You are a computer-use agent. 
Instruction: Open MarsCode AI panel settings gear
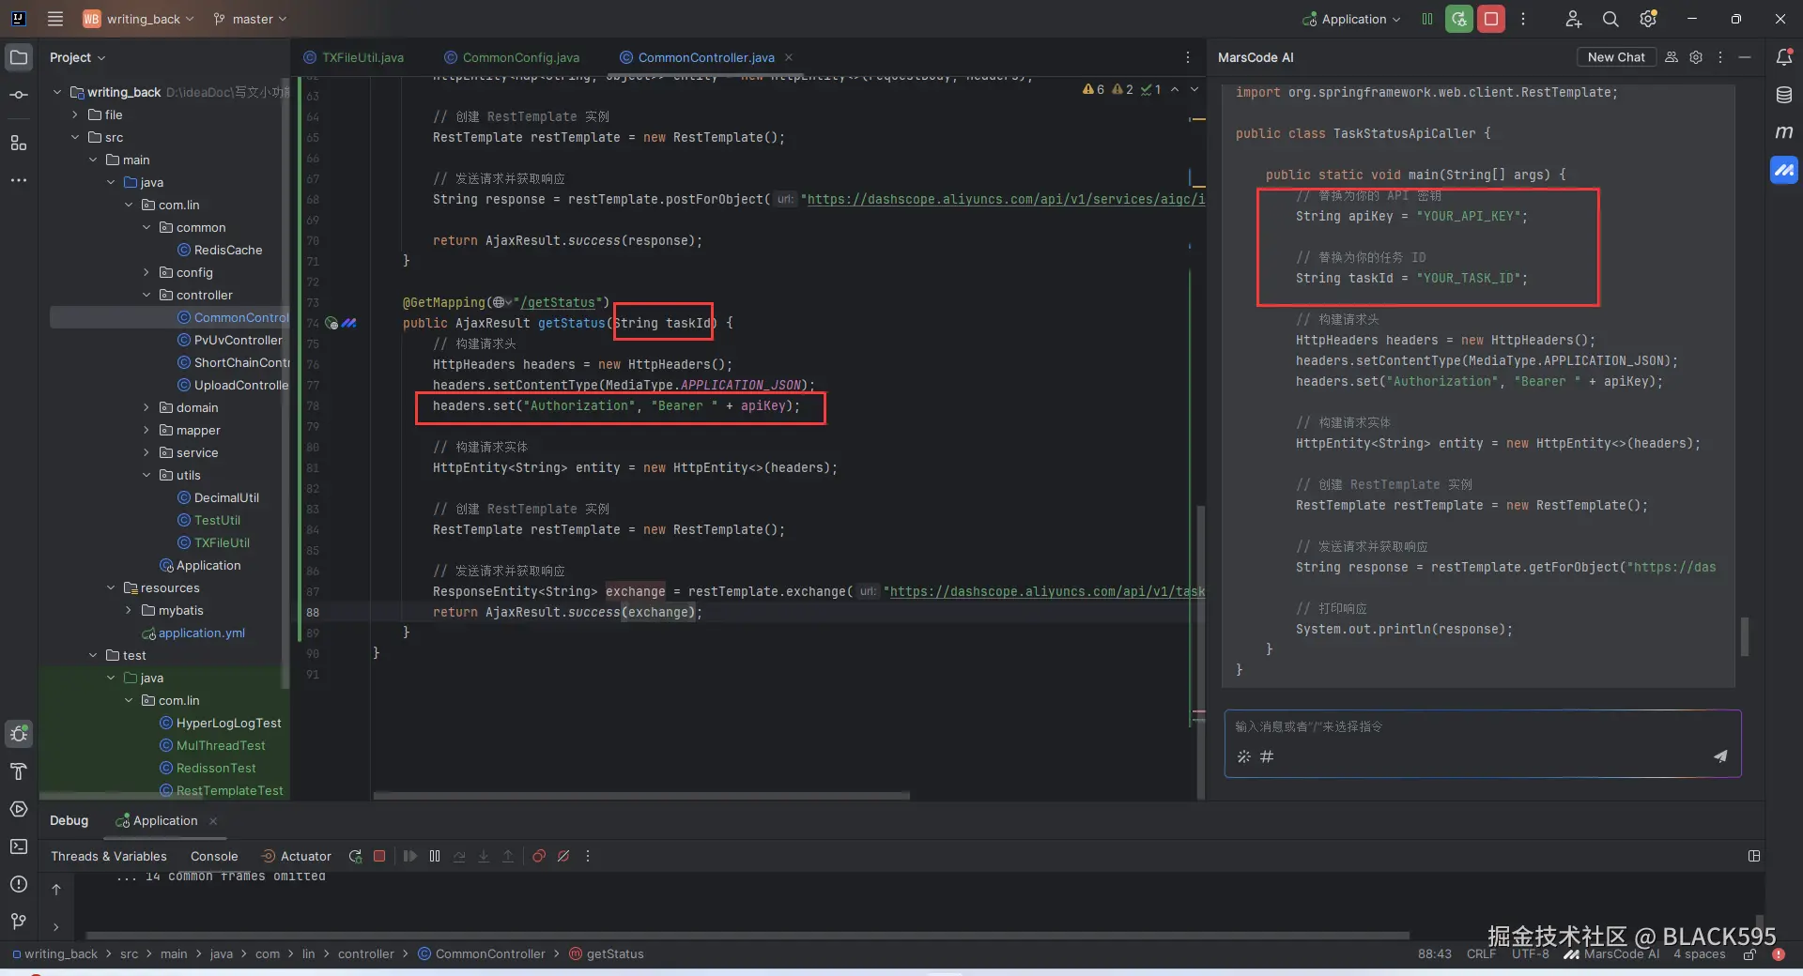(1696, 57)
